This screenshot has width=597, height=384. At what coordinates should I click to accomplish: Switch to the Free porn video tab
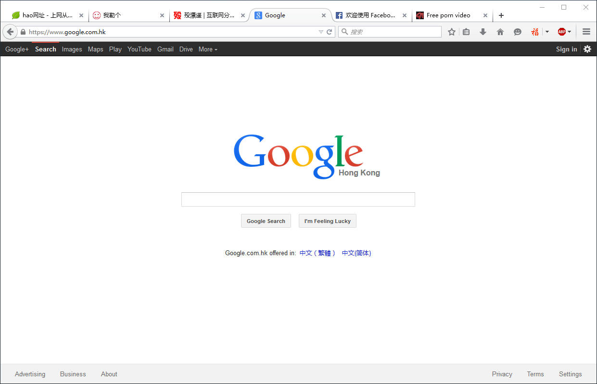click(x=452, y=15)
